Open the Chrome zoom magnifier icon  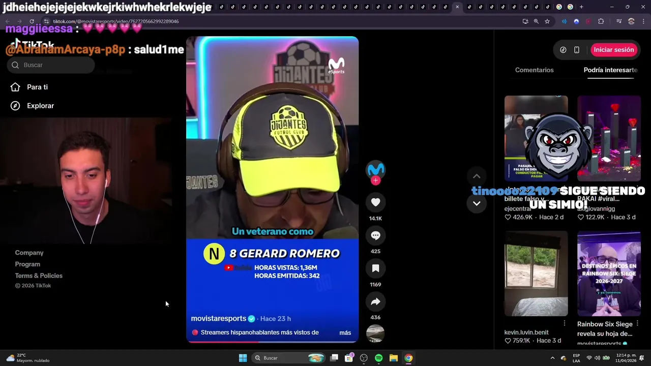(x=536, y=21)
